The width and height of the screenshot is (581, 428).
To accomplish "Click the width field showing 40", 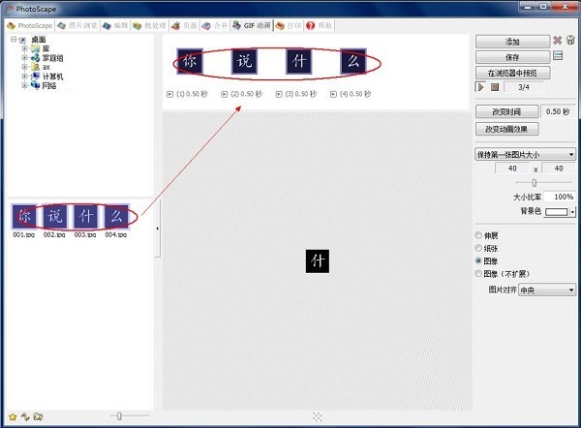I will pos(513,168).
